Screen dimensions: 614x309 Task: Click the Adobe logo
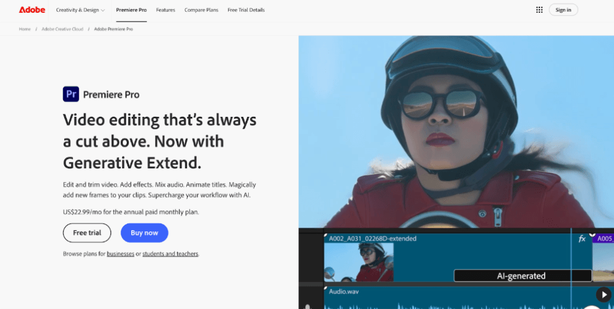32,10
